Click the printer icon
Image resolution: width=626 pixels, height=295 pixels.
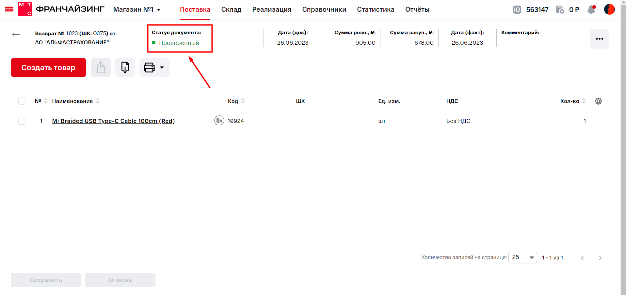tap(149, 67)
